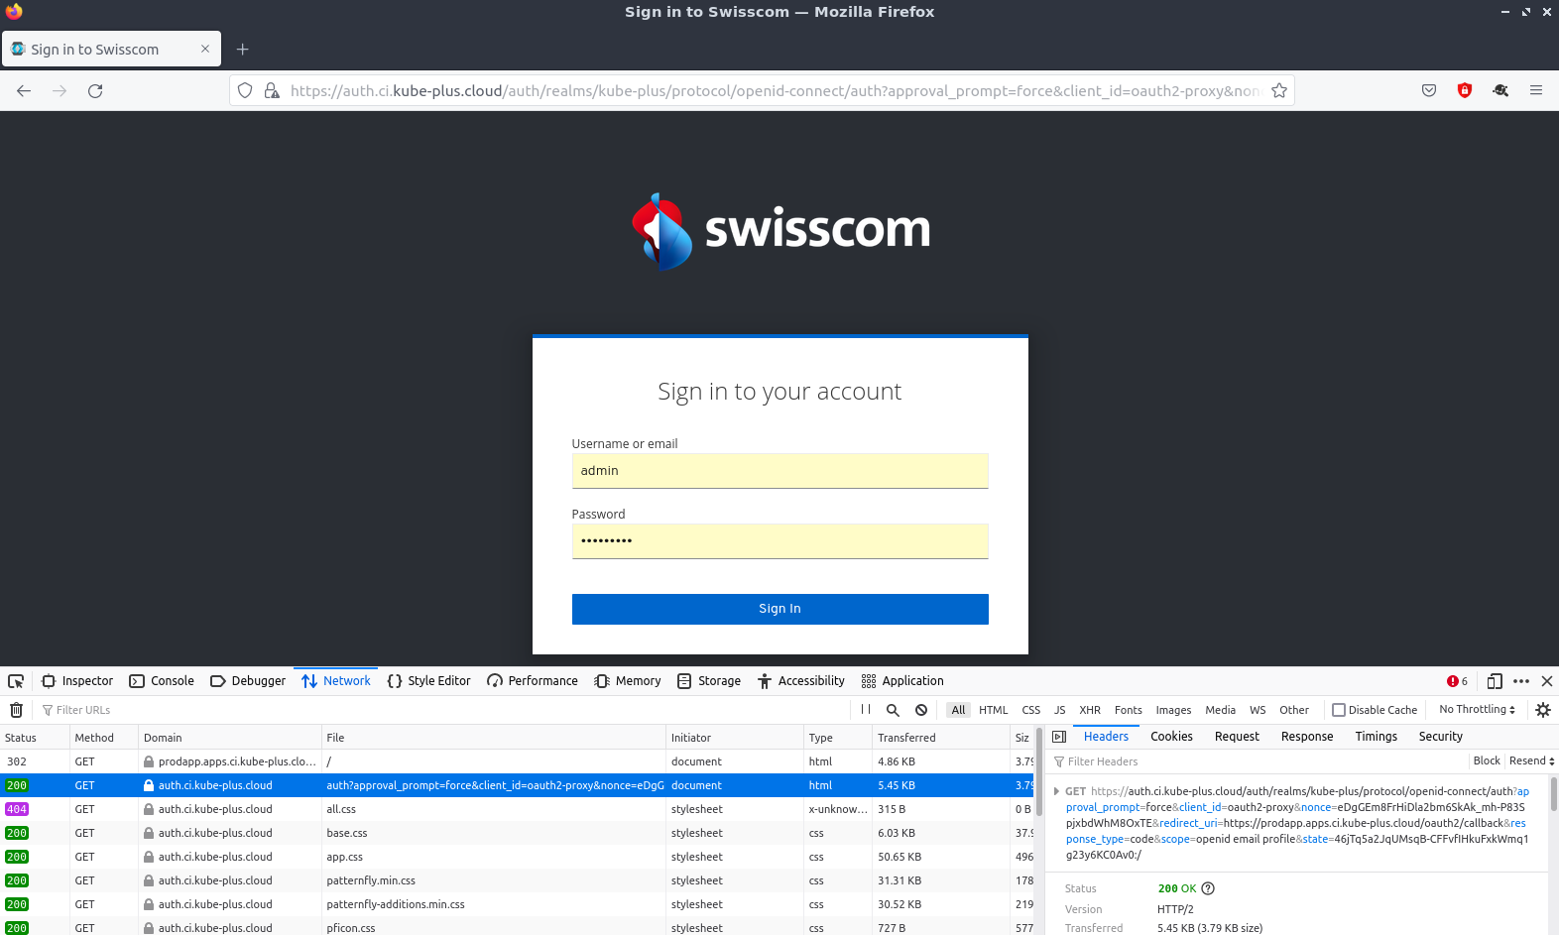This screenshot has width=1559, height=935.
Task: Open the Style Editor tab
Action: (x=428, y=681)
